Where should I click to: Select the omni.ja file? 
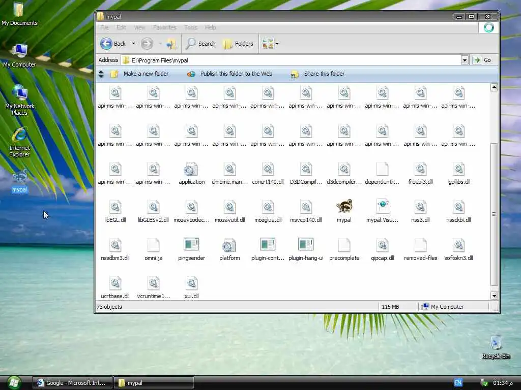tap(153, 249)
